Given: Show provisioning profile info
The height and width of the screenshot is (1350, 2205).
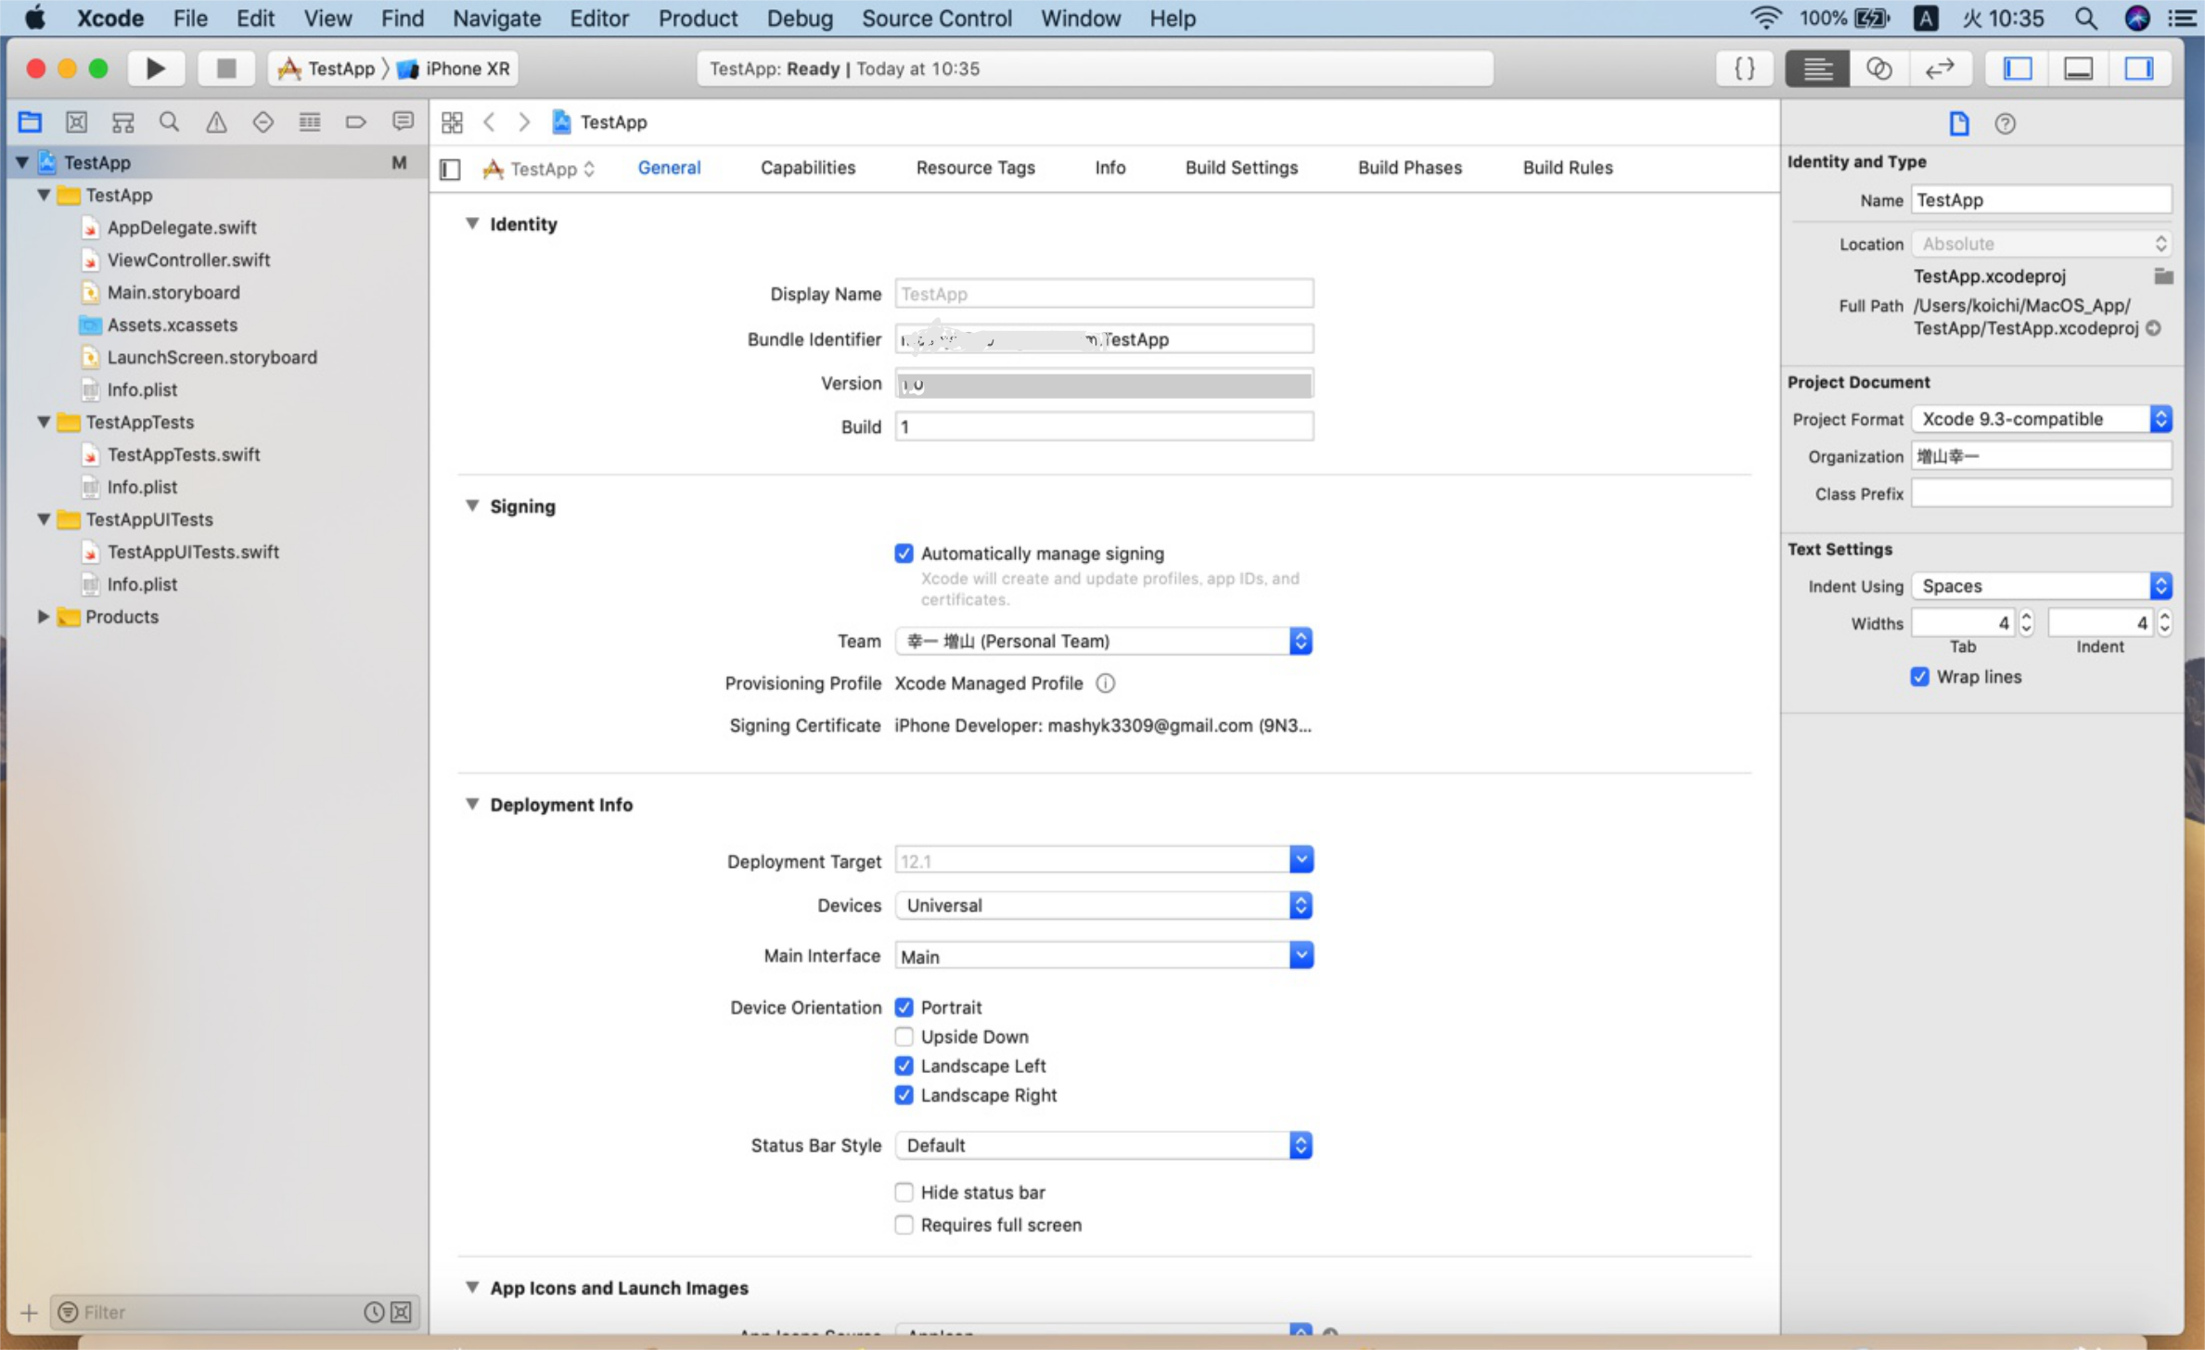Looking at the screenshot, I should click(x=1105, y=683).
